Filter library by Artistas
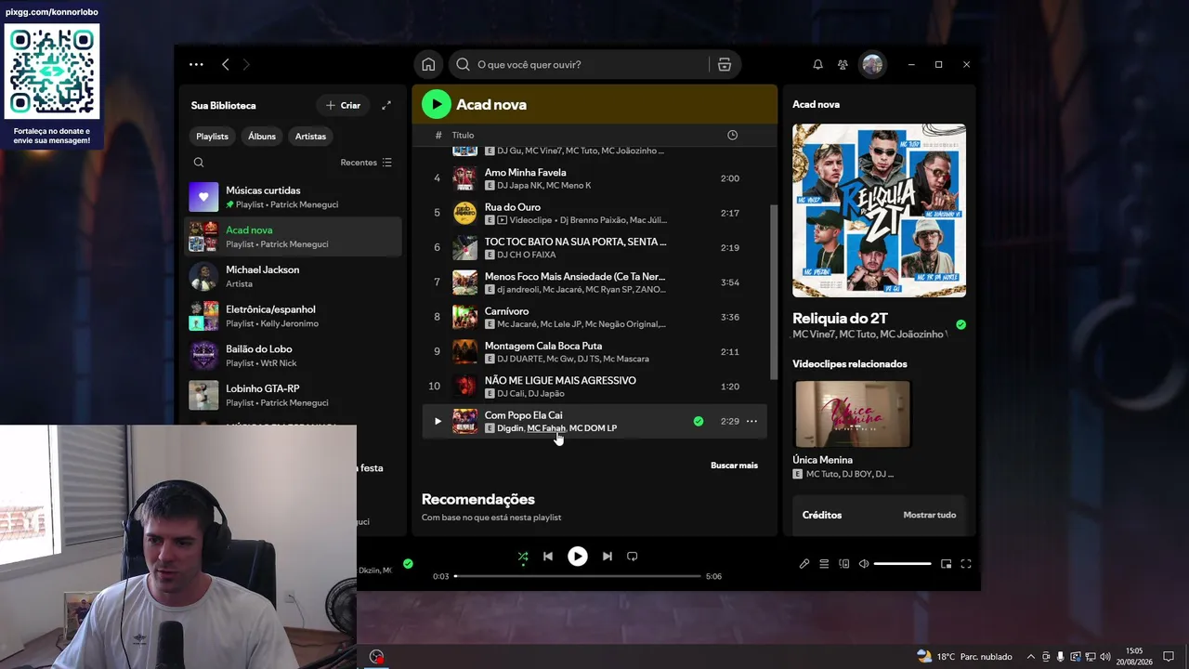This screenshot has width=1189, height=669. click(310, 136)
